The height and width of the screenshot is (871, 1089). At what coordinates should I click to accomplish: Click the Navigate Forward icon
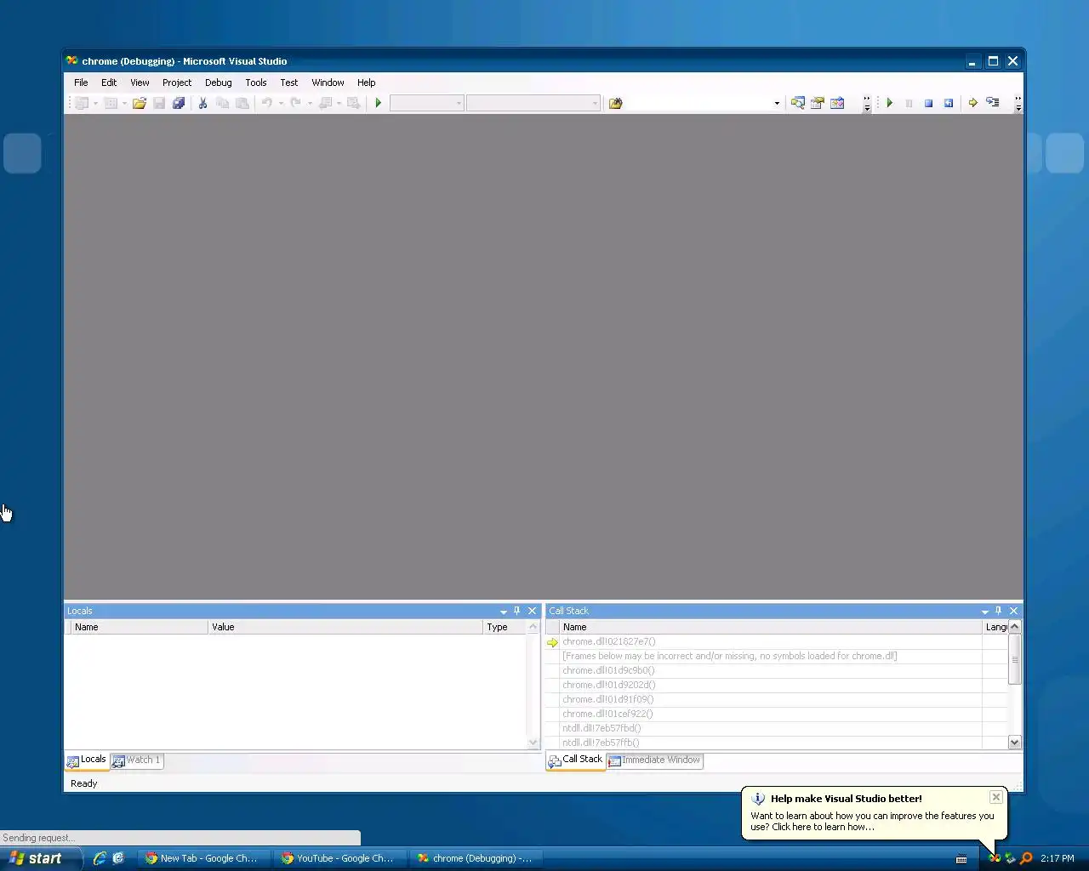coord(353,103)
